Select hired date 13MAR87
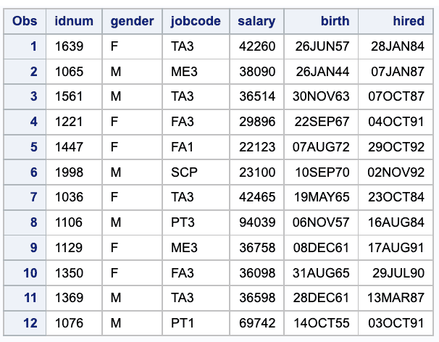Image resolution: width=439 pixels, height=342 pixels. pos(397,298)
